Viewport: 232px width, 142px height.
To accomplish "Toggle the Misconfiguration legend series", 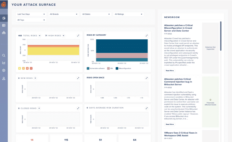I will (x=123, y=68).
